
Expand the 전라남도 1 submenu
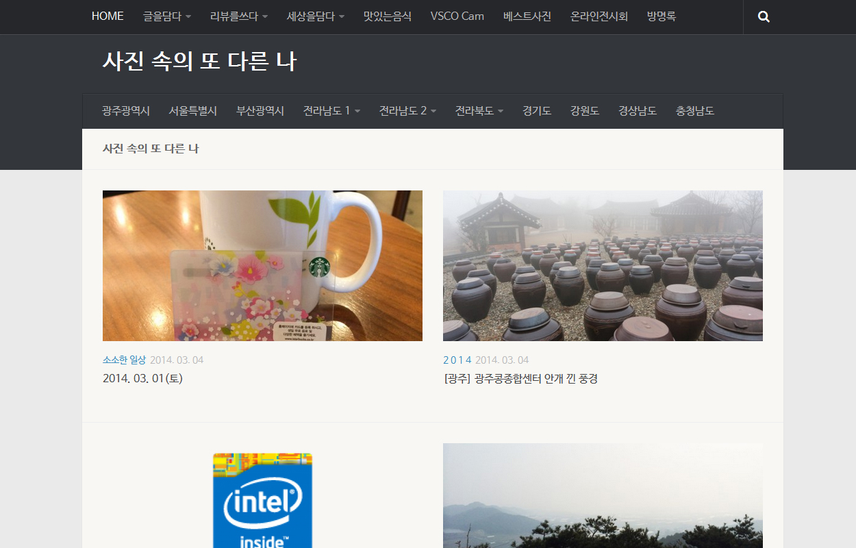(331, 111)
